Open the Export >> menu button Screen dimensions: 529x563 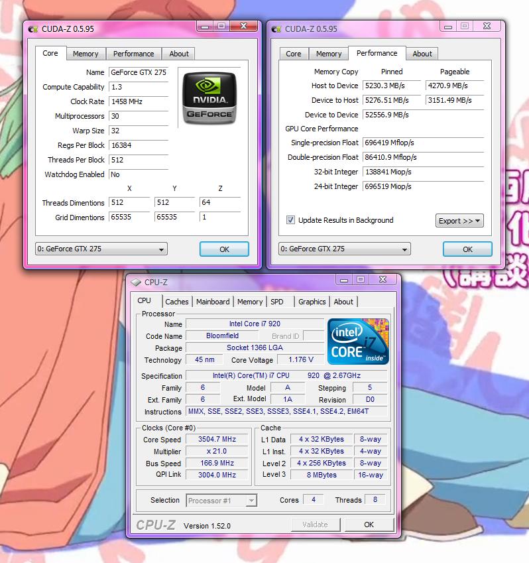click(x=459, y=221)
